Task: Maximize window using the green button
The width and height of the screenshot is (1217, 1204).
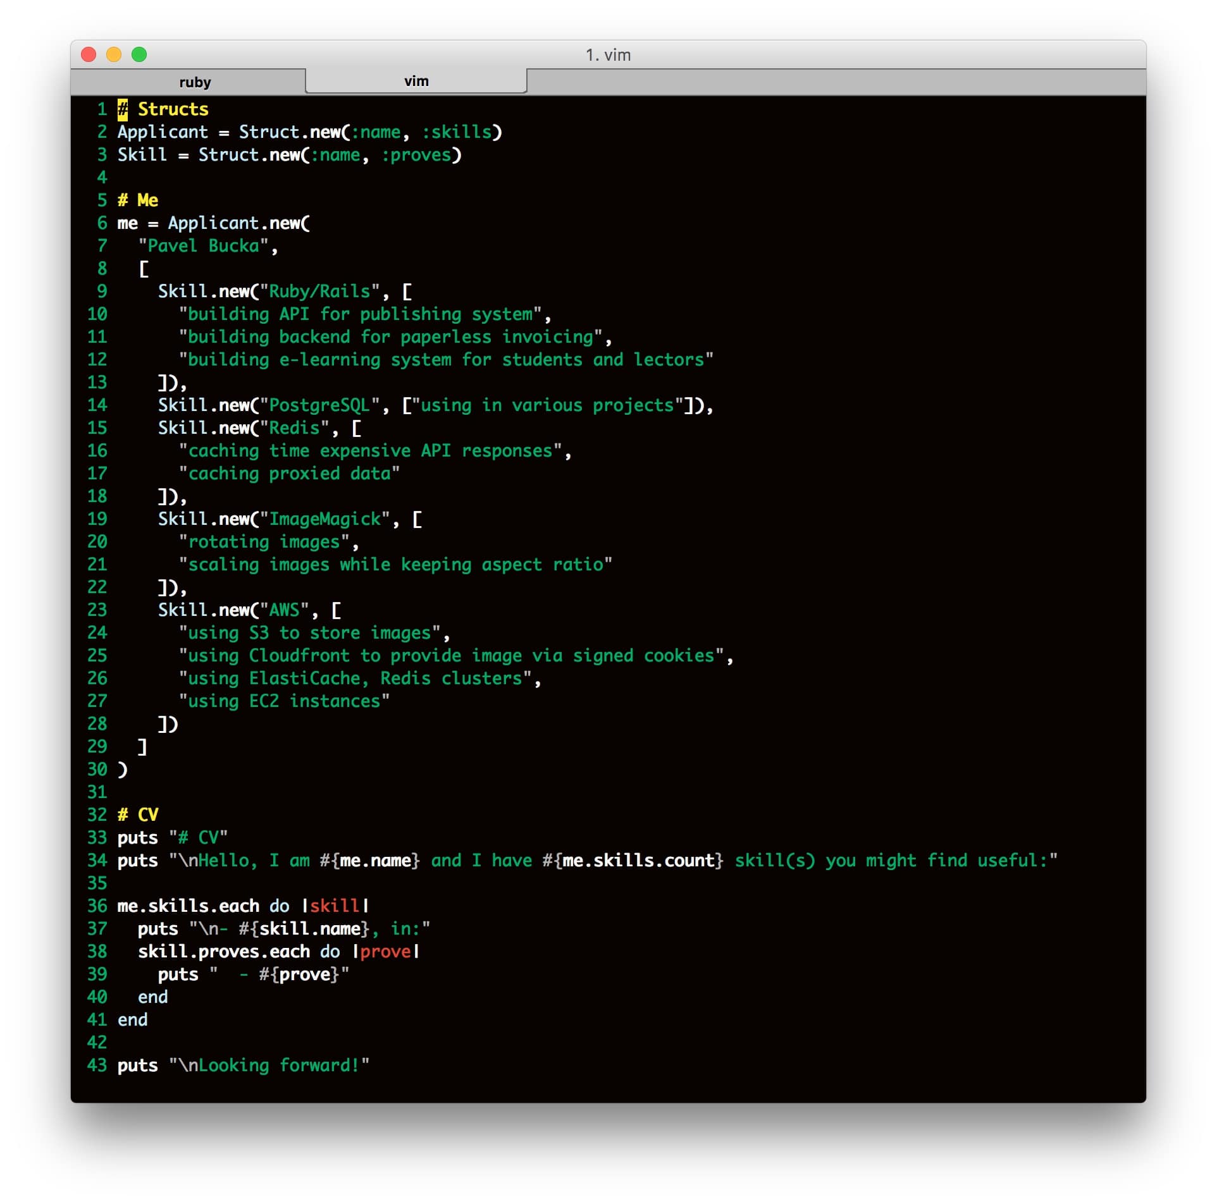Action: [139, 54]
